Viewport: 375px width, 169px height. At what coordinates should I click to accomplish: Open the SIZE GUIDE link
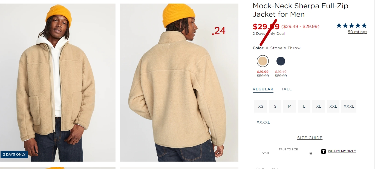[x=310, y=138]
